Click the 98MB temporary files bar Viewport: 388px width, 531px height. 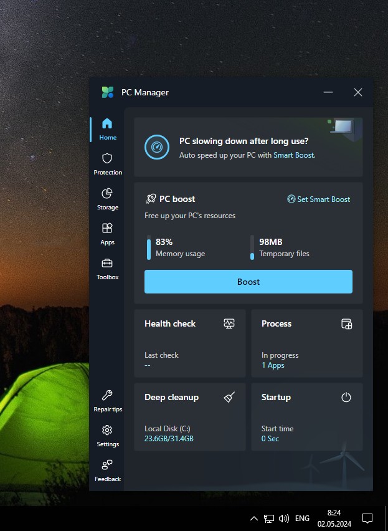point(252,247)
